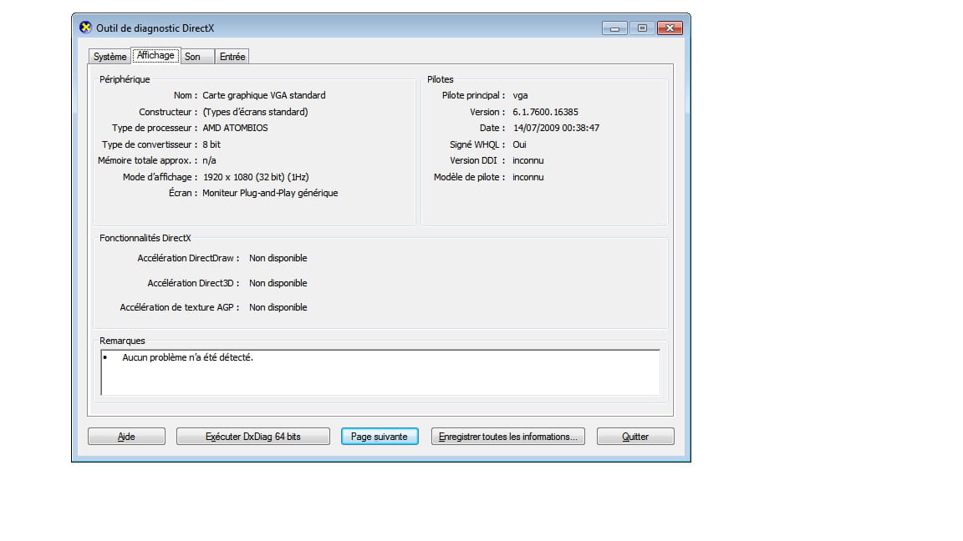Click the WHQL signed value 'Oui'

[520, 144]
